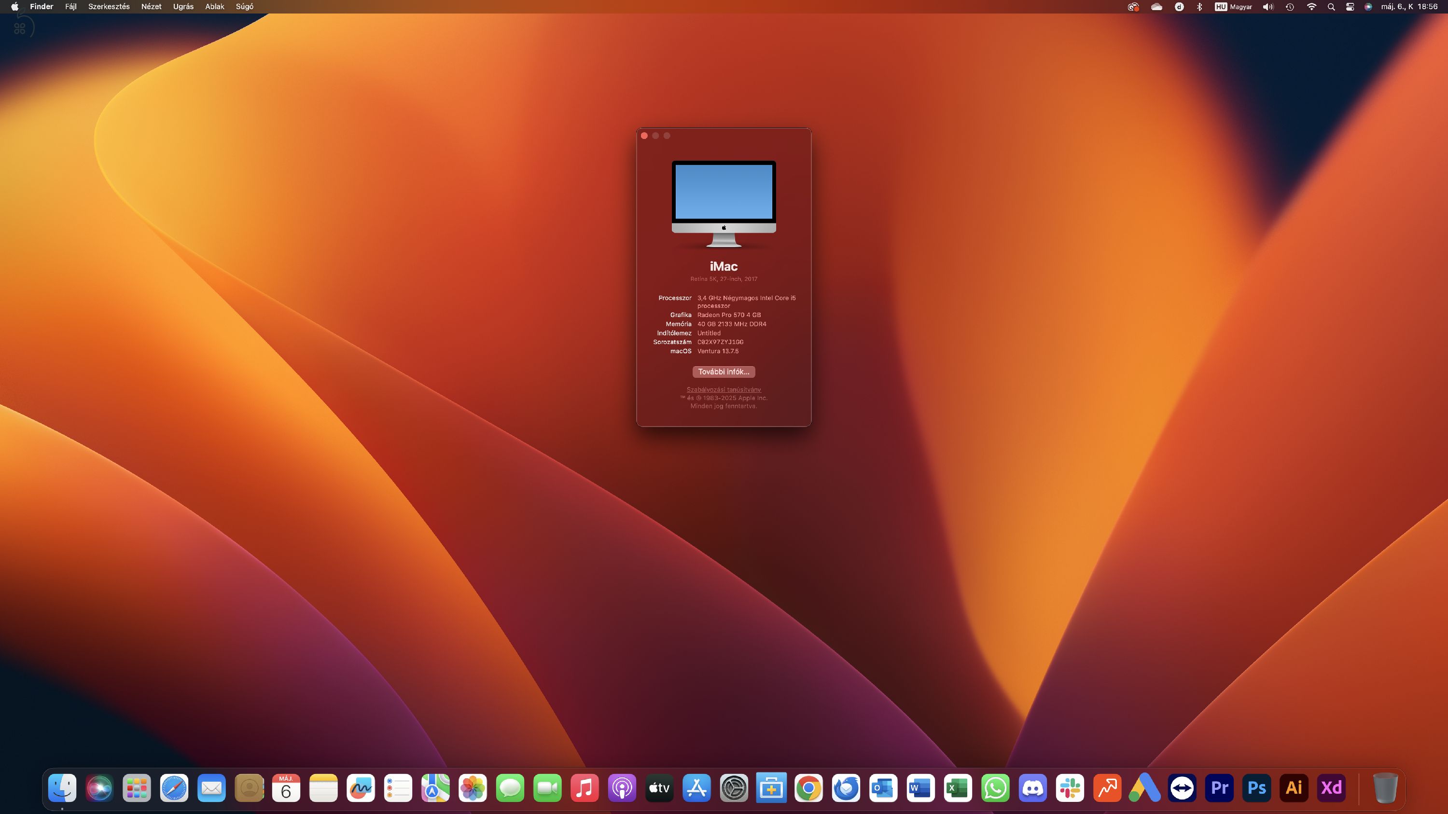Open Messages from the dock
The width and height of the screenshot is (1448, 814).
pos(510,787)
